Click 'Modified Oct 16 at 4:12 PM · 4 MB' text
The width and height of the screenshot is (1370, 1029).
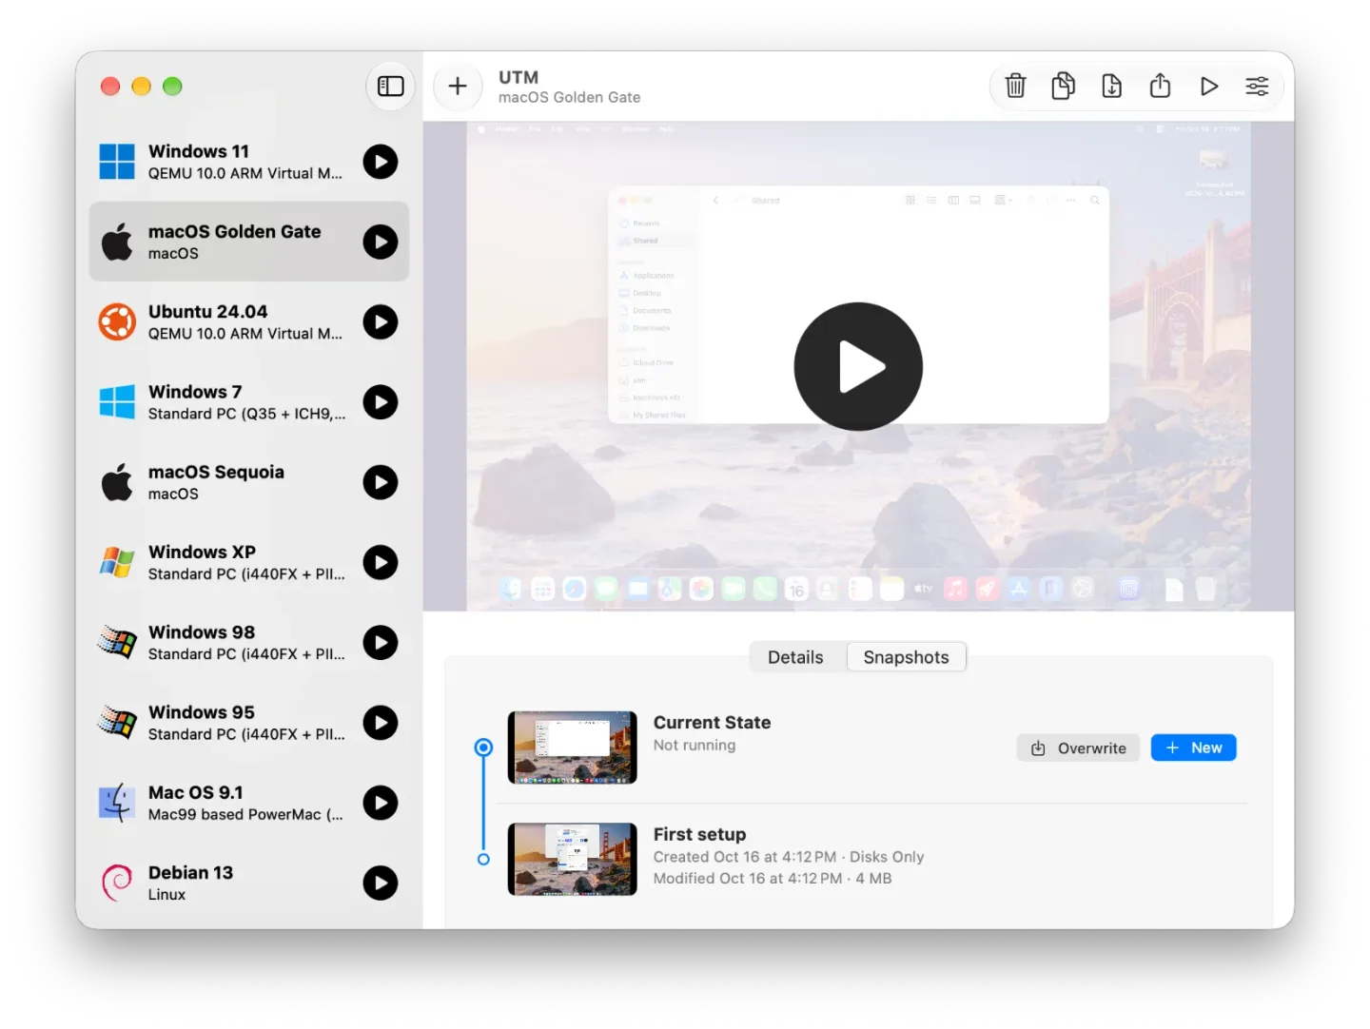tap(773, 879)
